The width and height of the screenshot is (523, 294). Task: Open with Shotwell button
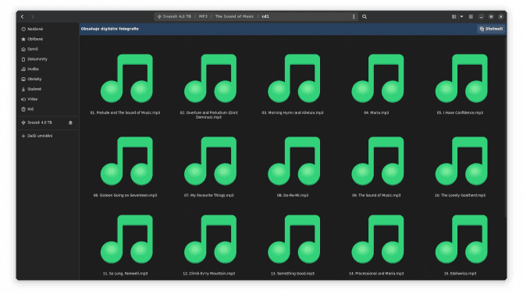491,29
